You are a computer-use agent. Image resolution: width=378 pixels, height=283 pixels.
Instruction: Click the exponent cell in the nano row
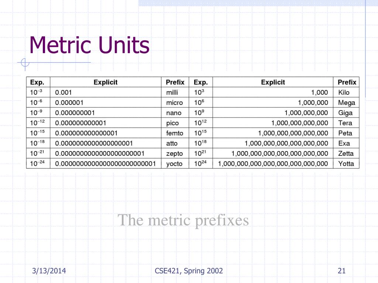[38, 112]
